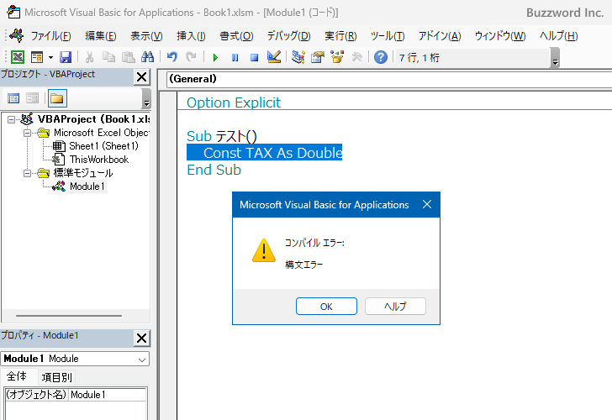The height and width of the screenshot is (420, 612).
Task: Click the Reset stop icon
Action: click(x=254, y=58)
